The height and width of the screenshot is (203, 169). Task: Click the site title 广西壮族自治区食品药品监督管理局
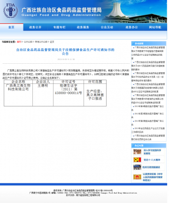(x=61, y=10)
